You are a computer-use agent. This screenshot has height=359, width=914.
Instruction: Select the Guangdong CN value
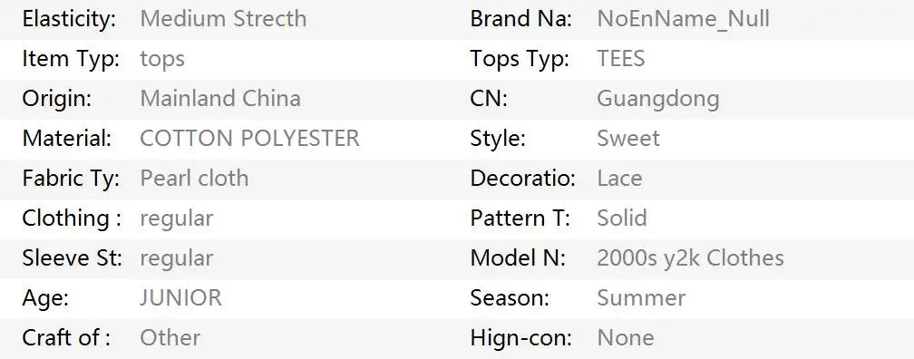pos(658,99)
